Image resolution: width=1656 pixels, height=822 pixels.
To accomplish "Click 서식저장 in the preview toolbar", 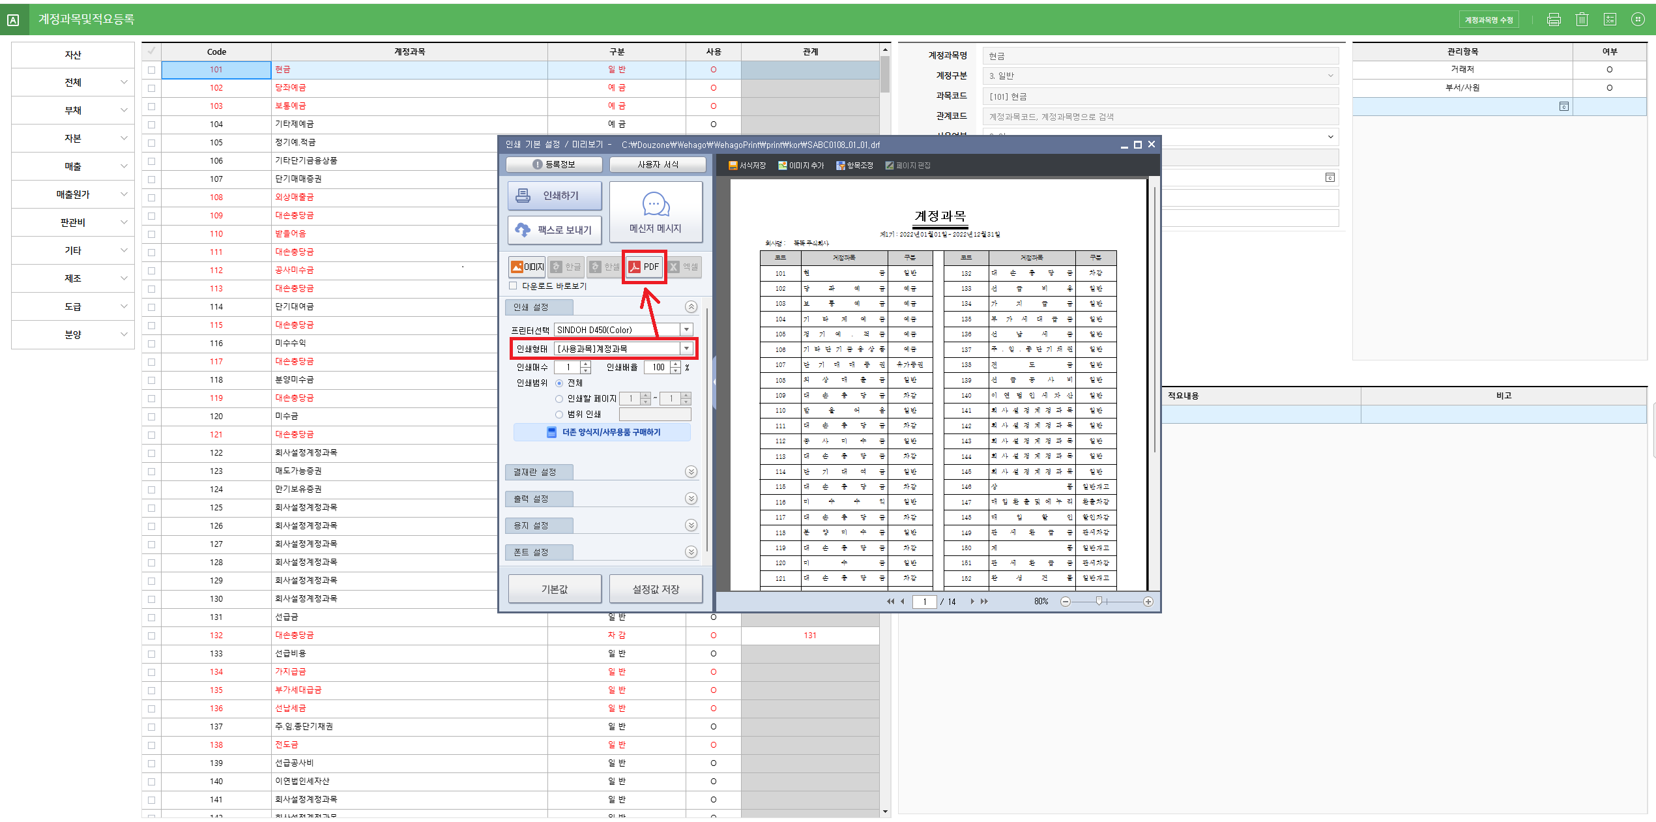I will coord(747,166).
